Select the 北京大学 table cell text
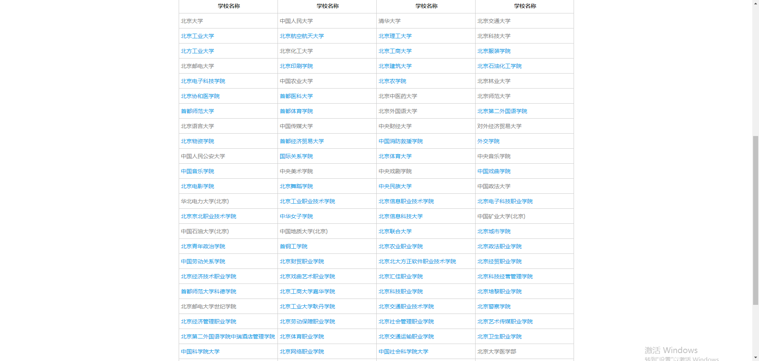This screenshot has height=361, width=759. point(192,21)
